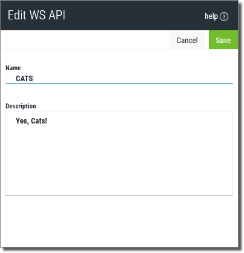
Task: Focus the Name input field
Action: coord(119,79)
